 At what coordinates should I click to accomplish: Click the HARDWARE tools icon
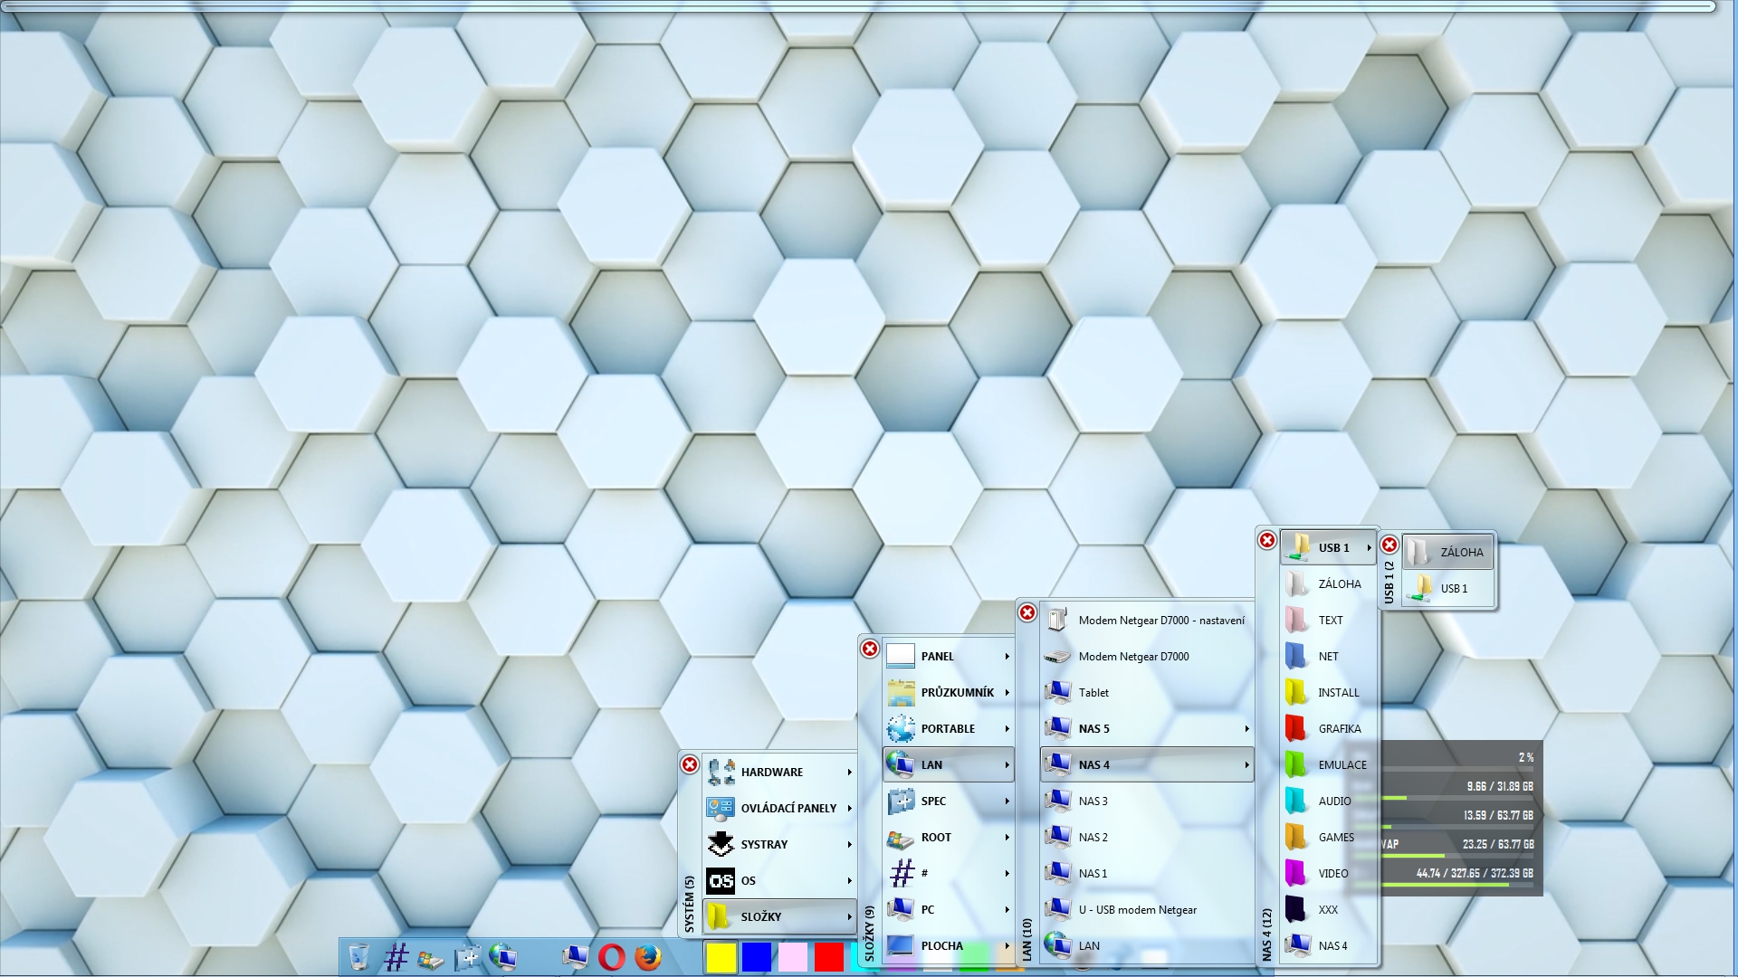point(721,772)
